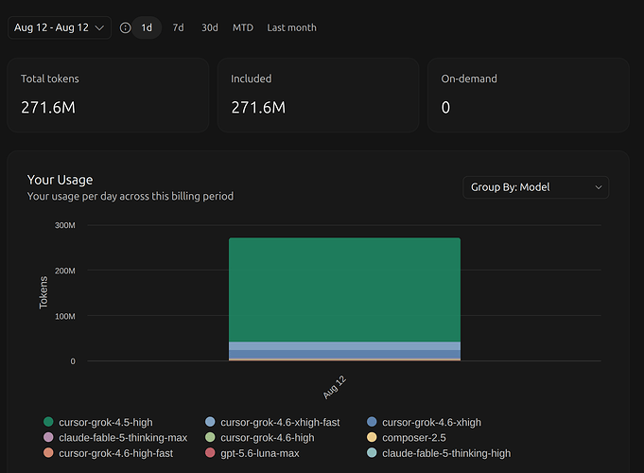The width and height of the screenshot is (644, 473).
Task: Click cursor-grok-4.6-high-fast orange legend dot
Action: [48, 452]
